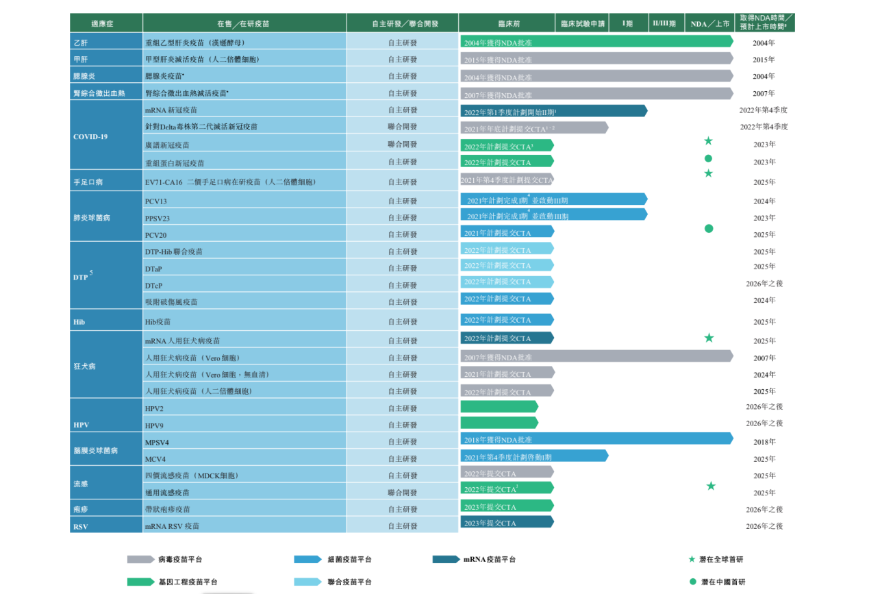This screenshot has width=869, height=594.
Task: Click the COVID-19 indication cell
Action: pyautogui.click(x=106, y=136)
